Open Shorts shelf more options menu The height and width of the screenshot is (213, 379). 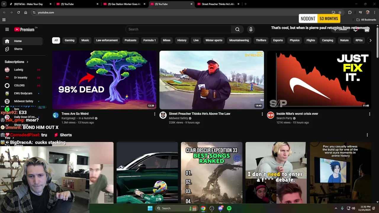click(367, 135)
